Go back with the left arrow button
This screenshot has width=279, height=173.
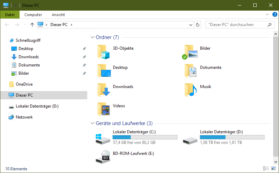pos(7,25)
